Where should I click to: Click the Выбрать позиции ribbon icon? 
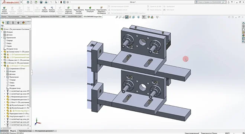point(52,9)
